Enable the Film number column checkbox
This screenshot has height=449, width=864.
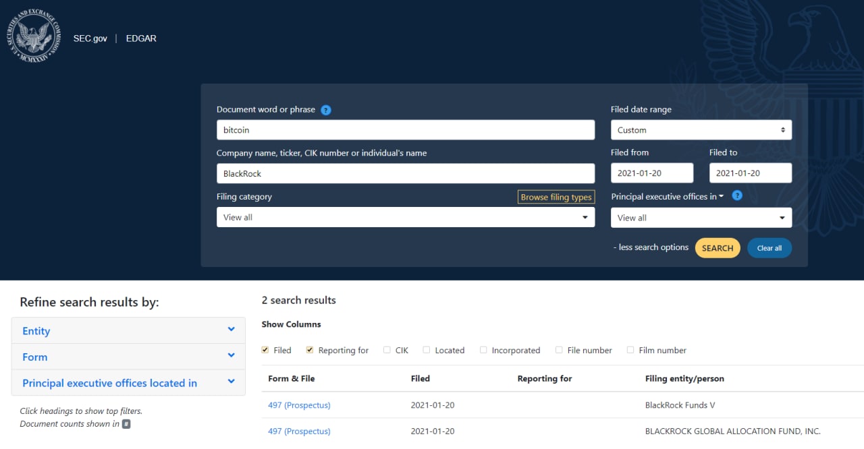pyautogui.click(x=630, y=350)
